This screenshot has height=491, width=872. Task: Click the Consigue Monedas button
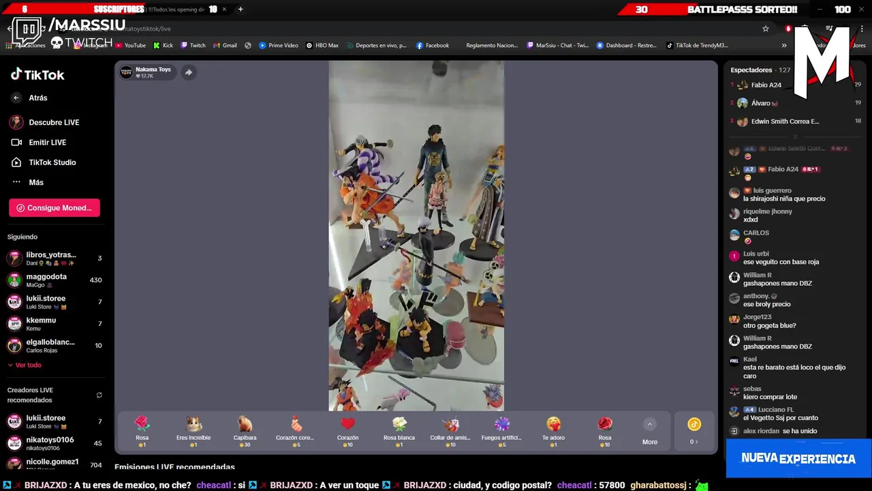coord(54,208)
